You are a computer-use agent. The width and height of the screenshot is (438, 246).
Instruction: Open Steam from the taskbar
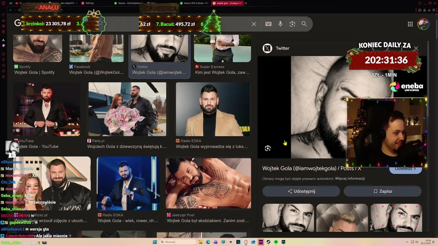[x=268, y=242]
